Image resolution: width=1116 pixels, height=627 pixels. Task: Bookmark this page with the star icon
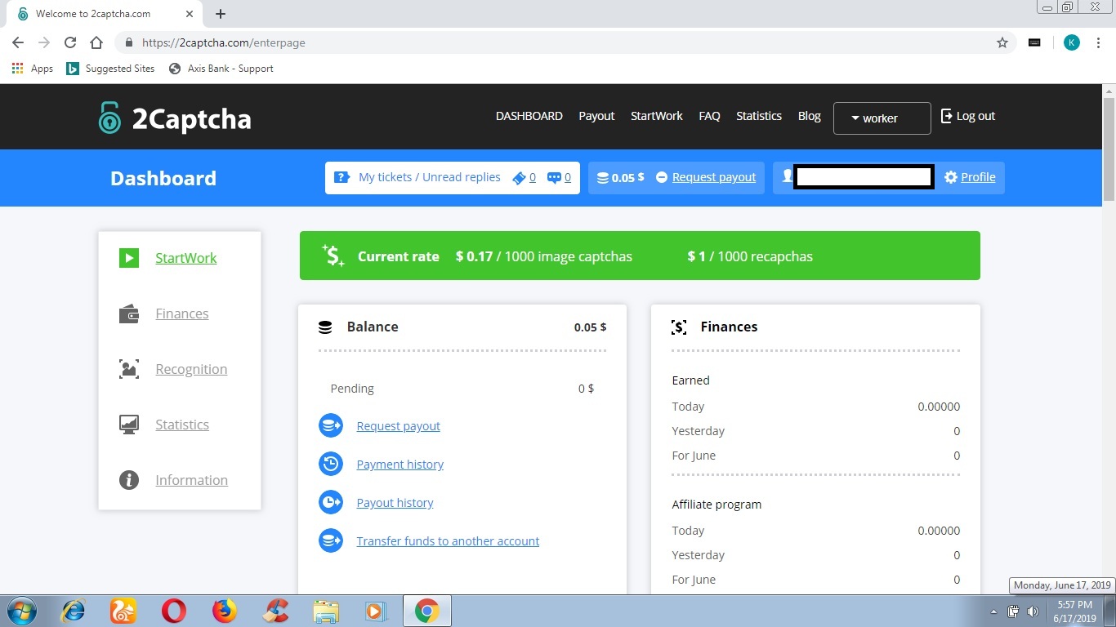click(1002, 42)
